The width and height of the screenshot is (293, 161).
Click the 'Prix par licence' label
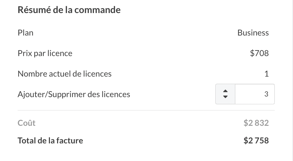click(45, 53)
